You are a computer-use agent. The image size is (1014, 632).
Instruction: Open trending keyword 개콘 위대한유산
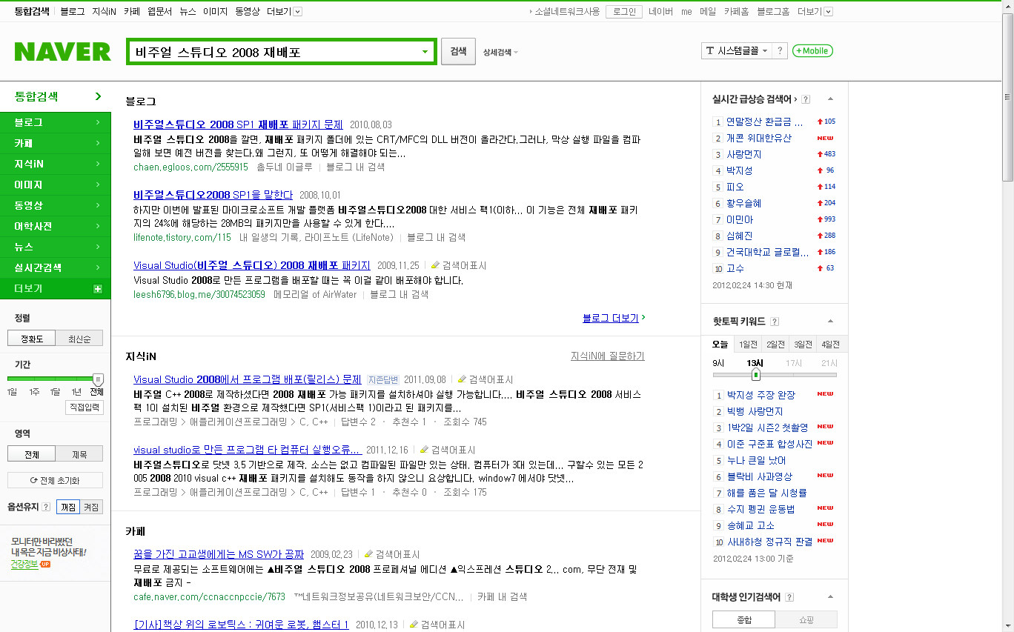(759, 138)
